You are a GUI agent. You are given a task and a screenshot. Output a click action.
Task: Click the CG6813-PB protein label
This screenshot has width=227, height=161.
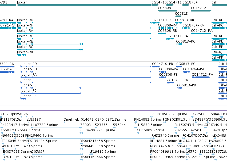(186, 85)
